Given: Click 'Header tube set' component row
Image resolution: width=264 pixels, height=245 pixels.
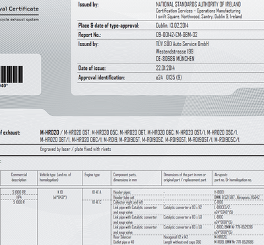Looking at the screenshot, I should click(124, 197).
